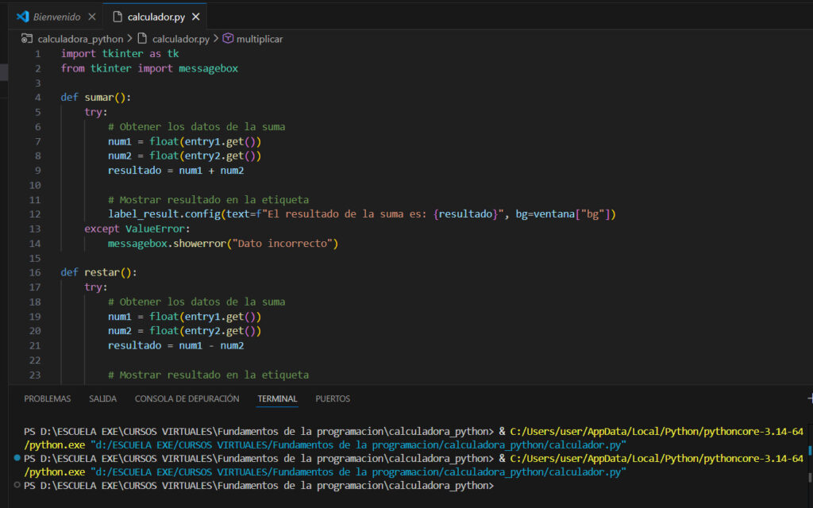813x508 pixels.
Task: Show the CONSOLA DE DEPURACIÓN tab
Action: pyautogui.click(x=187, y=398)
